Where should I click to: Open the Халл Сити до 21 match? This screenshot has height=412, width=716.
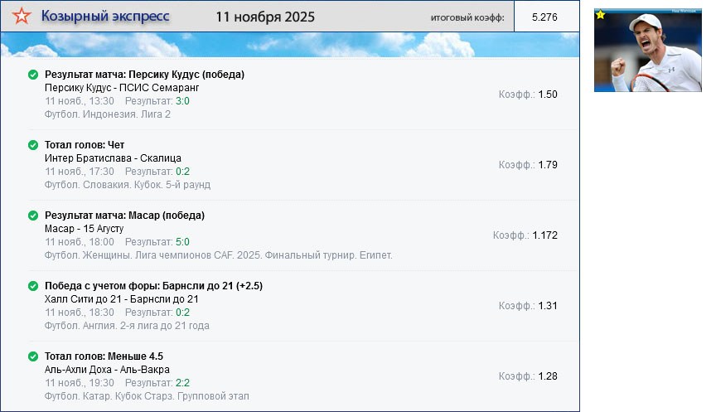pos(121,299)
